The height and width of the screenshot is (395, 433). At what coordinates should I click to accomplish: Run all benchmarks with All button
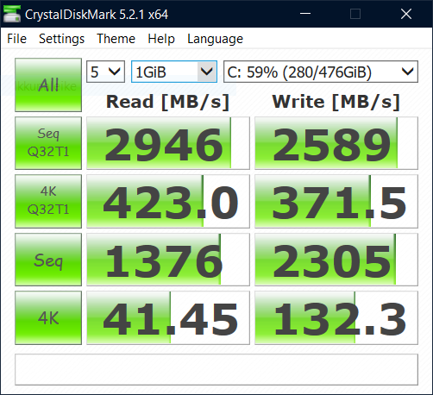(48, 85)
